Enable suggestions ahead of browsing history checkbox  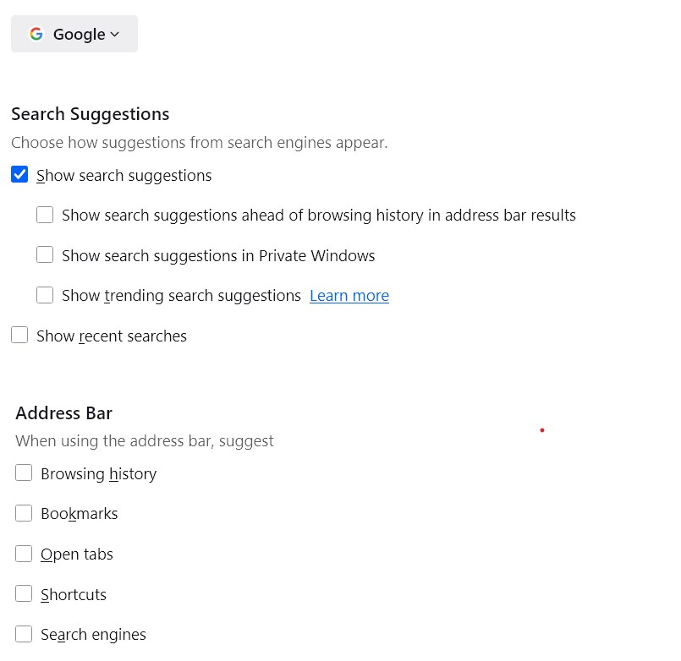45,215
